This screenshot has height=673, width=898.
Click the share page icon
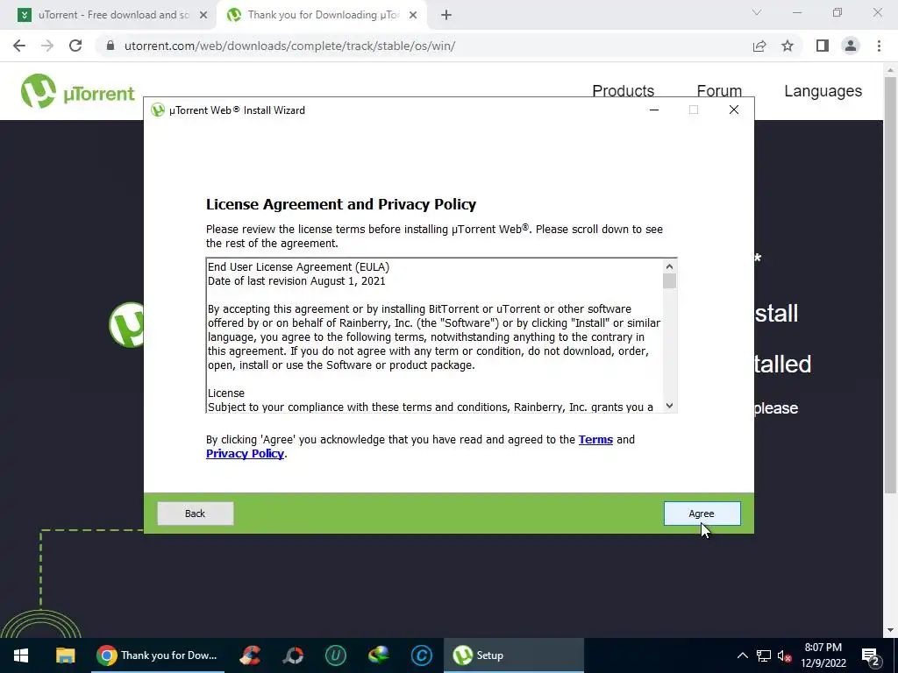click(x=759, y=46)
